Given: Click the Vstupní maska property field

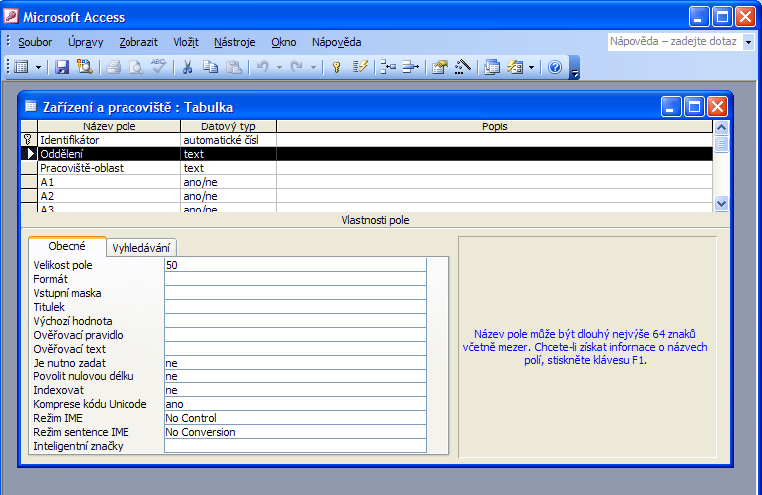Looking at the screenshot, I should 296,293.
